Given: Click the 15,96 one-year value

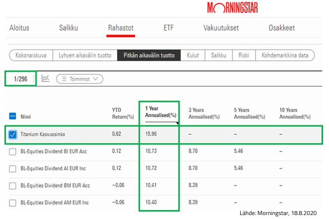Looking at the screenshot, I should point(151,134).
